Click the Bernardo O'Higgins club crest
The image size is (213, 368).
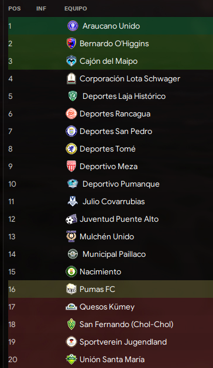pos(71,43)
